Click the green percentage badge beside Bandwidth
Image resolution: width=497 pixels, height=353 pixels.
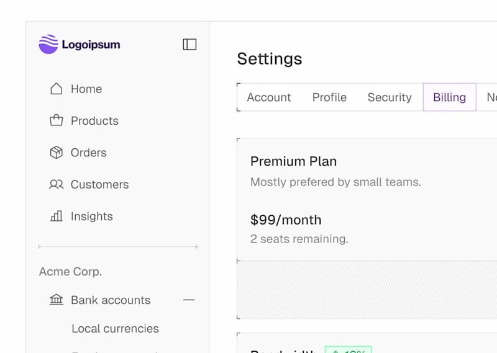coord(348,351)
